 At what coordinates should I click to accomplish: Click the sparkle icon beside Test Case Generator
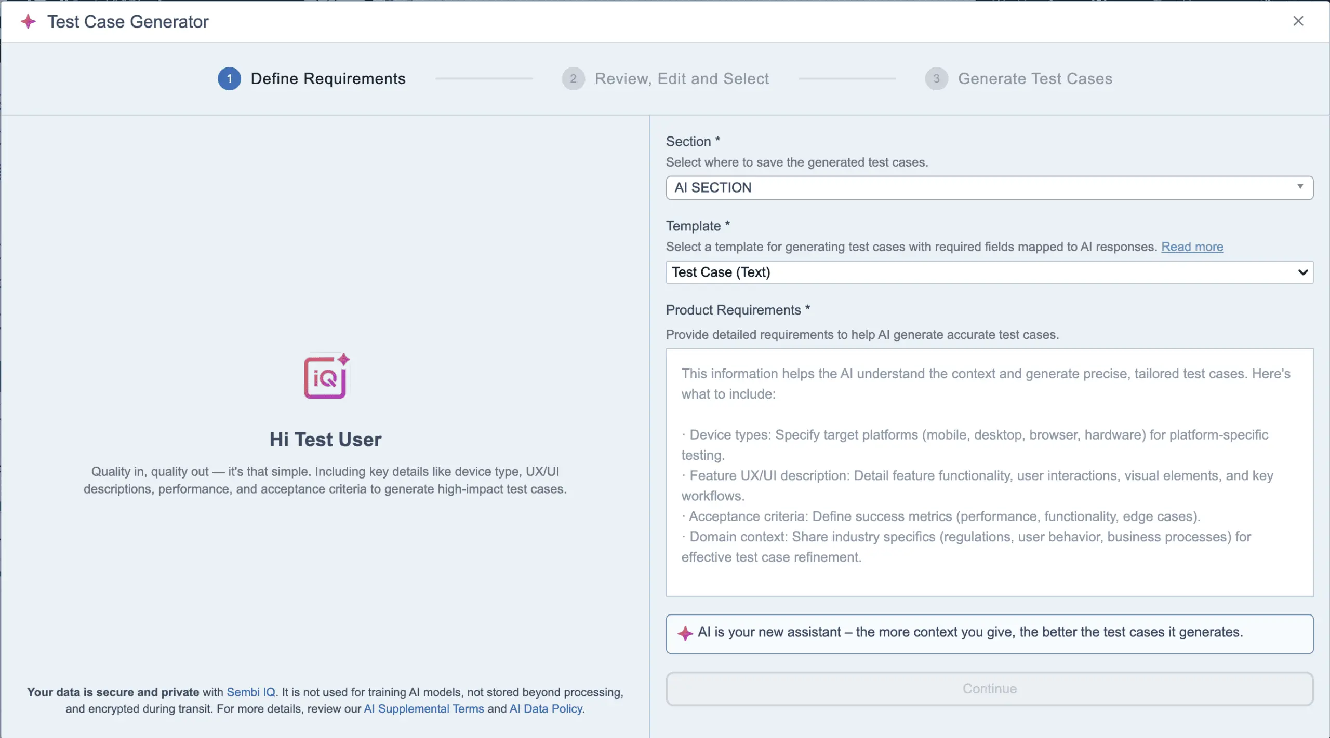point(28,21)
